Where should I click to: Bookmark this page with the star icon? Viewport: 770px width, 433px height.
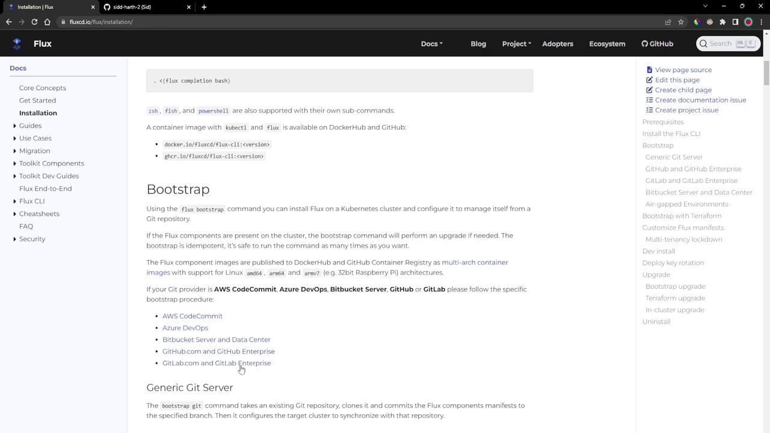point(681,22)
